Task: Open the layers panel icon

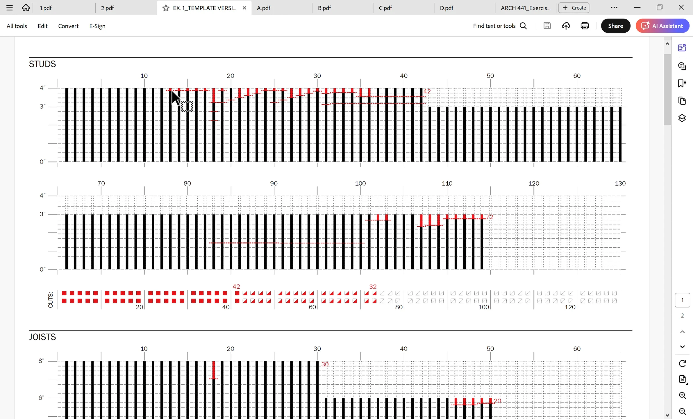Action: coord(682,118)
